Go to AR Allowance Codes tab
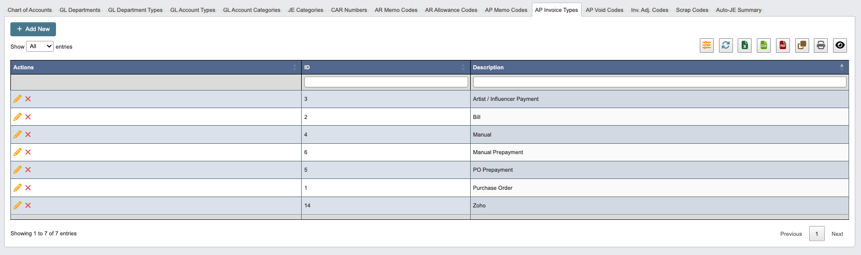Viewport: 861px width, 255px height. pyautogui.click(x=451, y=10)
